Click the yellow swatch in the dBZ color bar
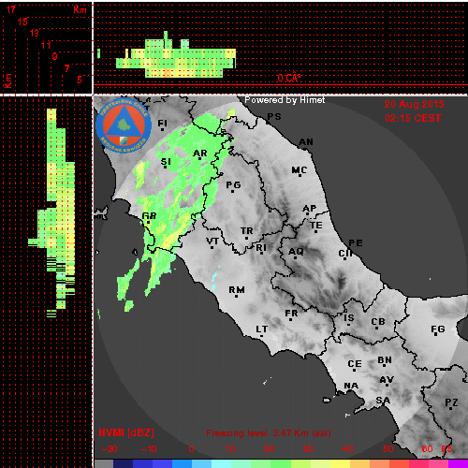 (341, 463)
